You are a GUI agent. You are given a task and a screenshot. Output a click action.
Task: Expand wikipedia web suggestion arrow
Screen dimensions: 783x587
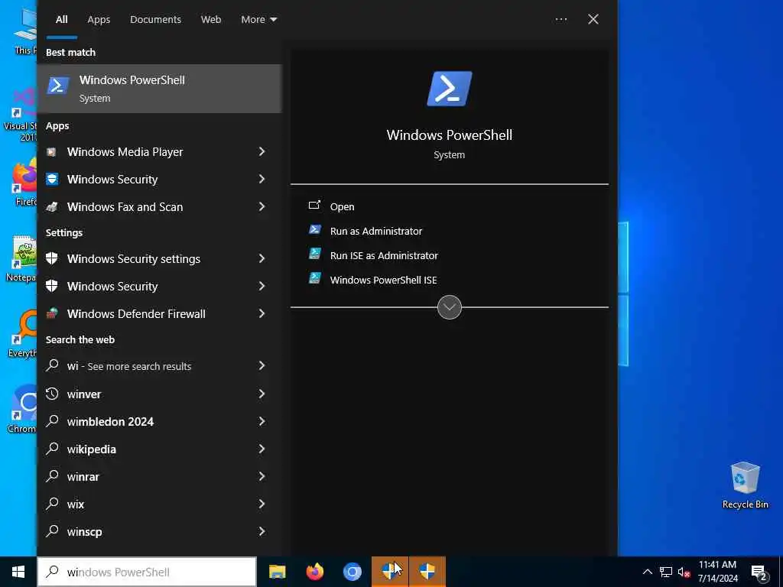pos(262,449)
